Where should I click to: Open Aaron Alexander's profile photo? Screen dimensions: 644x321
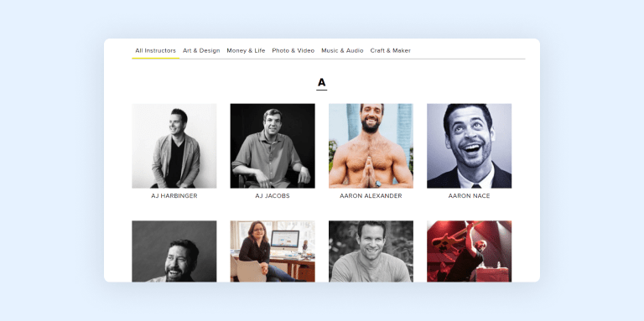tap(371, 146)
